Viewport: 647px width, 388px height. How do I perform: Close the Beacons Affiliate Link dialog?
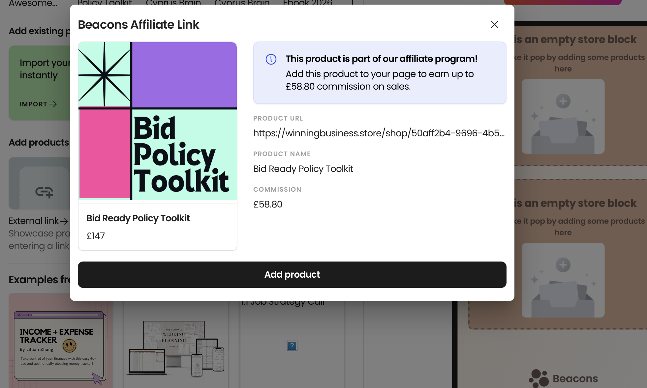(x=494, y=24)
